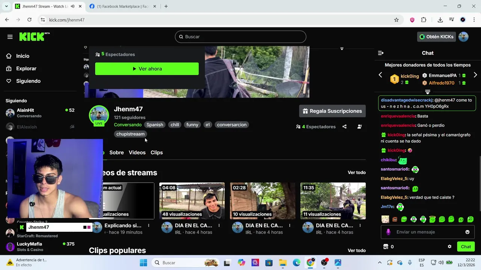
Task: Open the 04:08 video thumbnail
Action: [x=192, y=201]
